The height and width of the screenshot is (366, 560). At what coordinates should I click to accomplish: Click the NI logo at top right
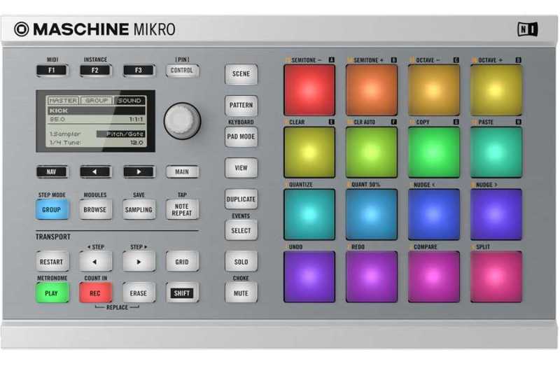click(527, 29)
